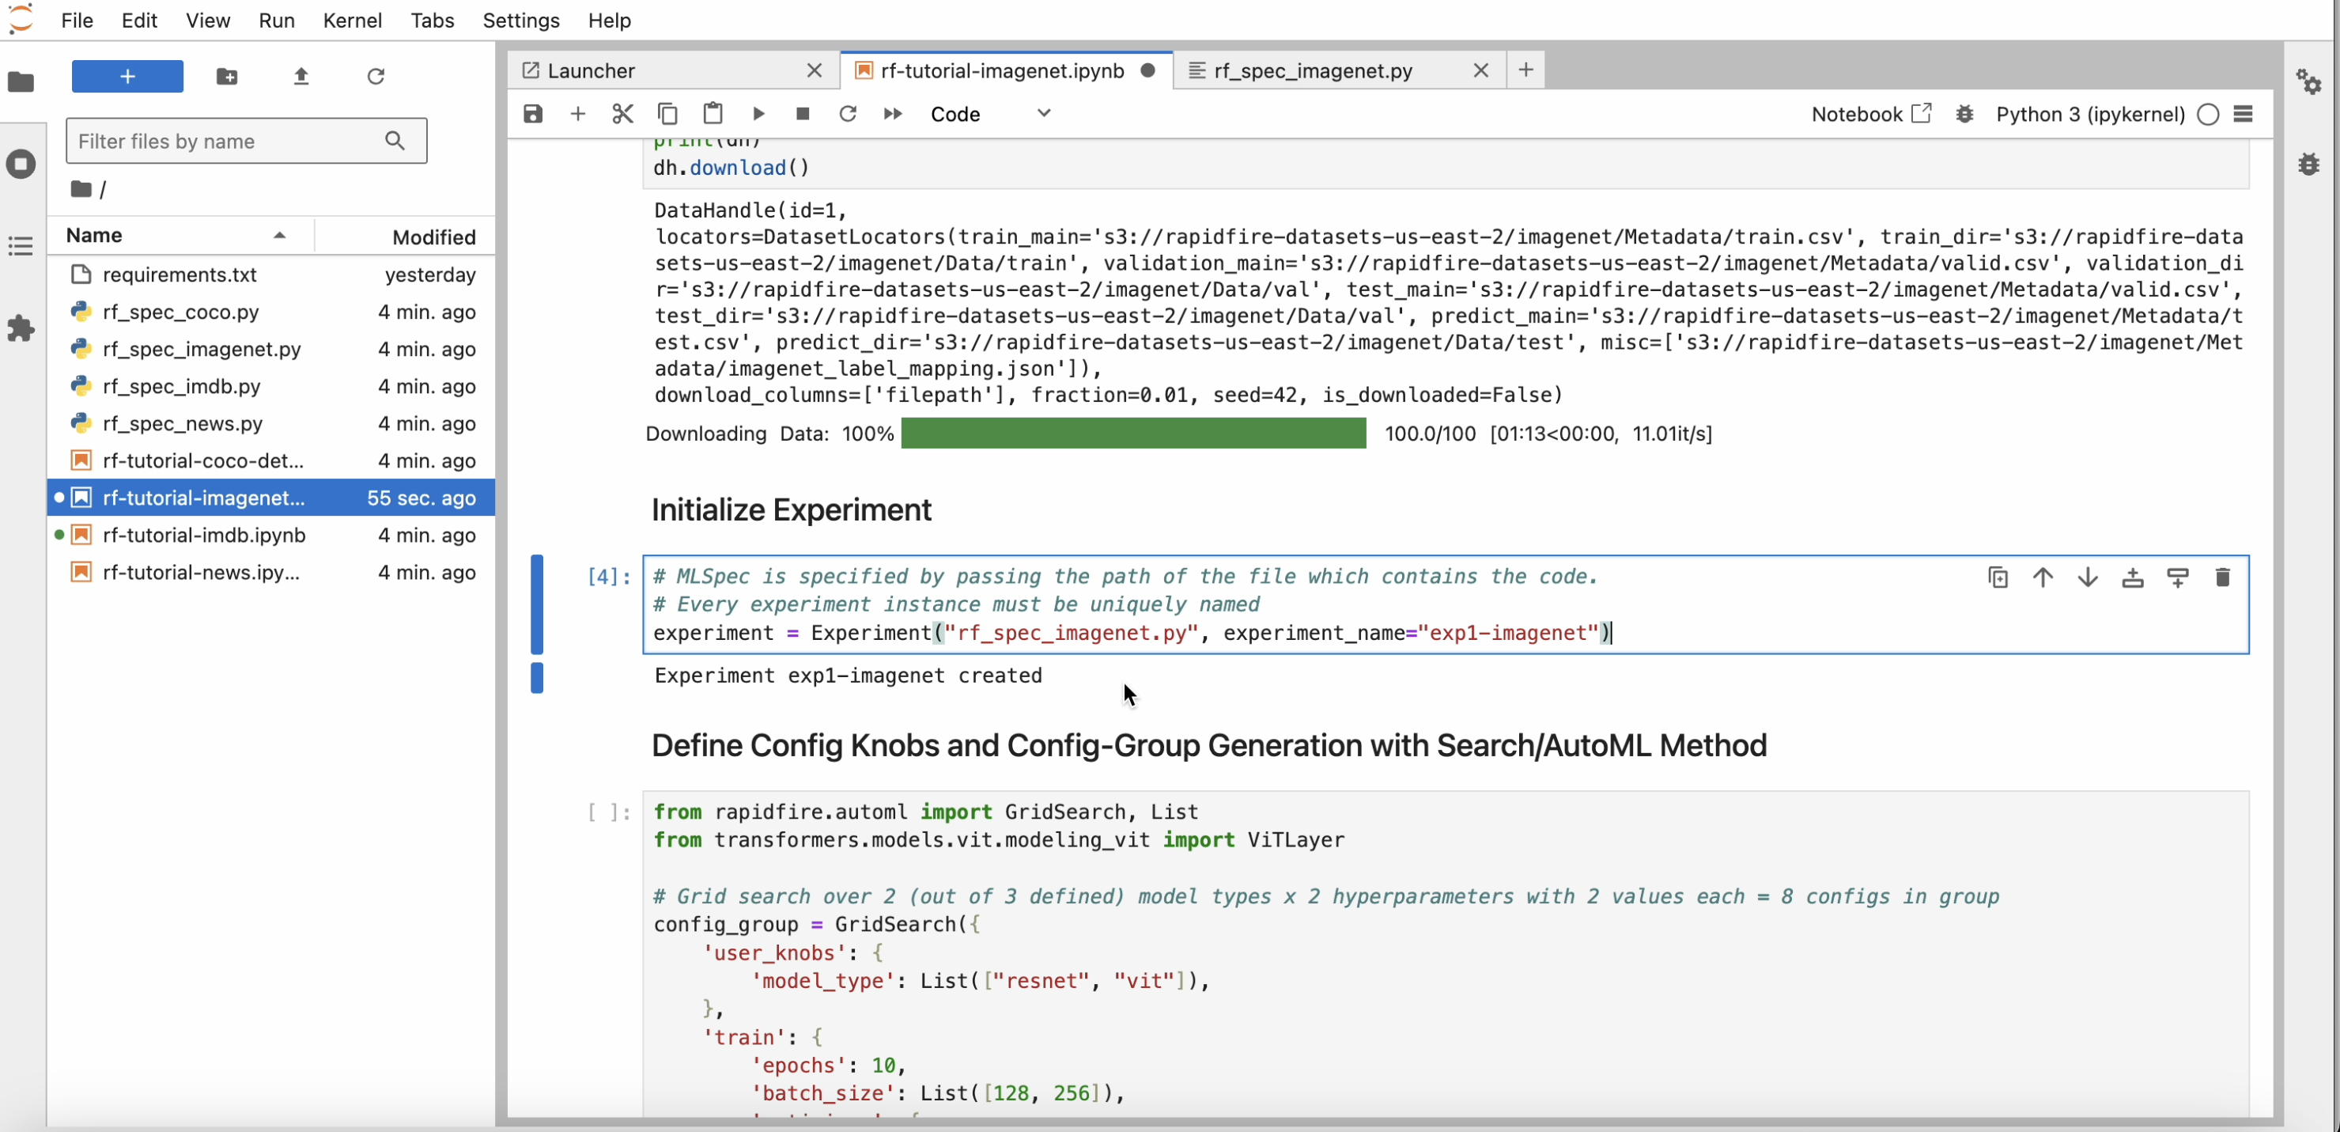Click root folder breadcrumb icon

coord(81,189)
